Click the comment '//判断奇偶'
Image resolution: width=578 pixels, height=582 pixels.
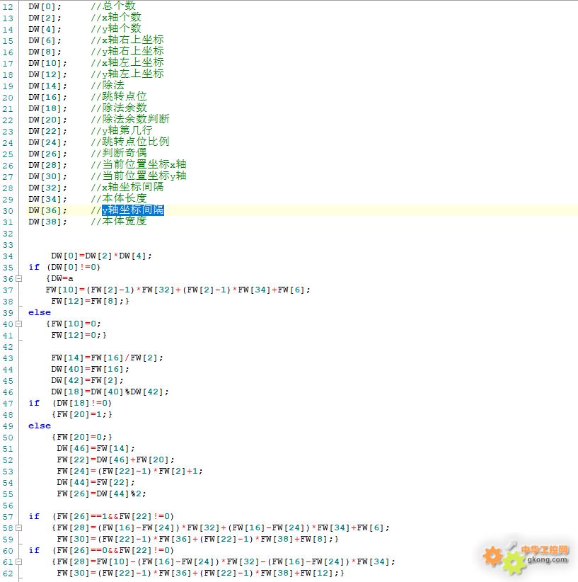tap(119, 154)
